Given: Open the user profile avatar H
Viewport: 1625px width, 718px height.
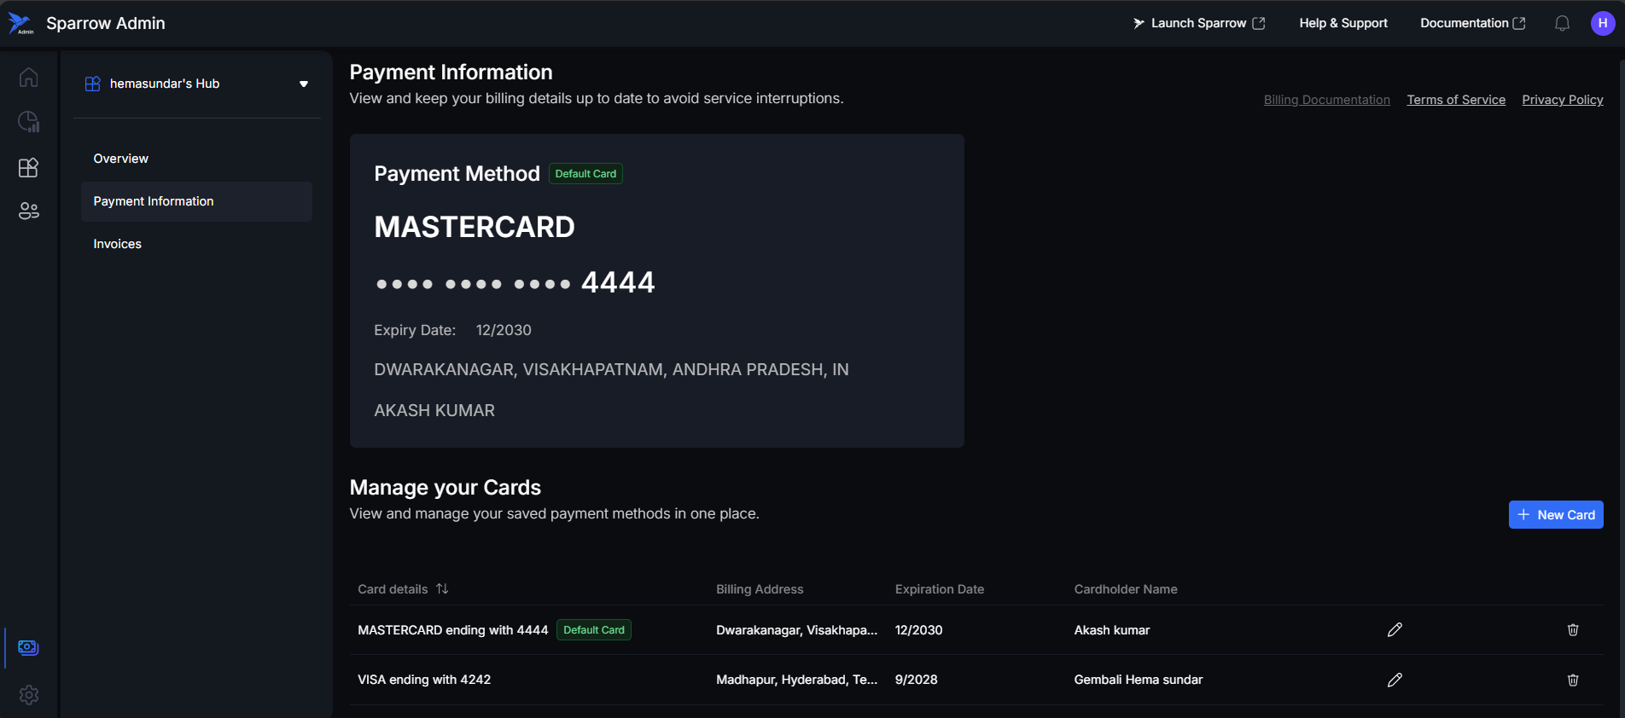Looking at the screenshot, I should click(1602, 24).
